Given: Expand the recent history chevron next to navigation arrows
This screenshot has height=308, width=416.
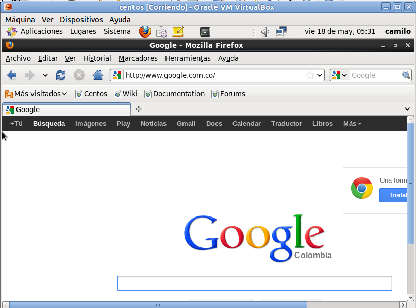Looking at the screenshot, I should [45, 75].
